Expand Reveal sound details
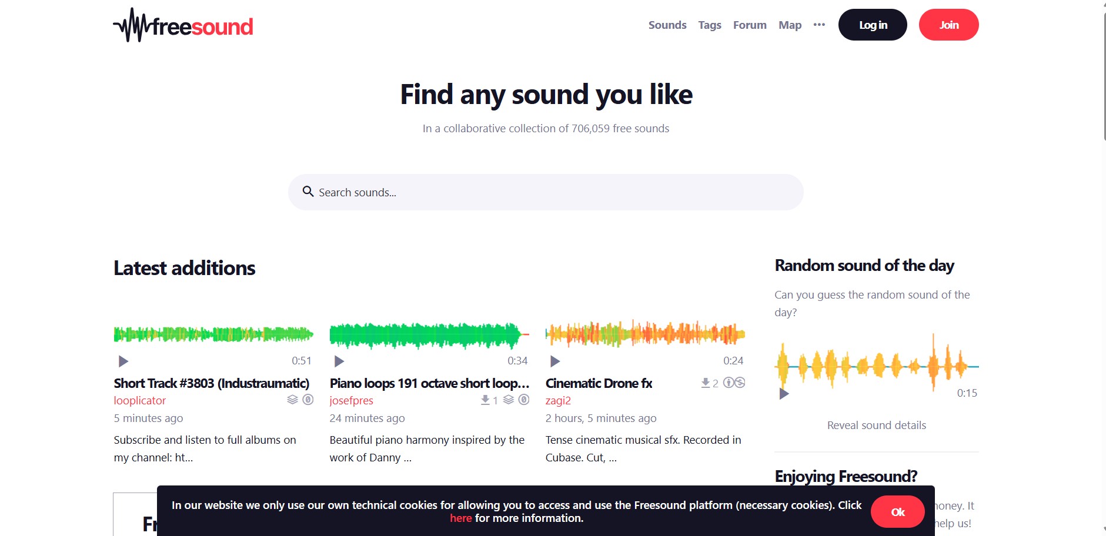1106x536 pixels. (x=876, y=425)
